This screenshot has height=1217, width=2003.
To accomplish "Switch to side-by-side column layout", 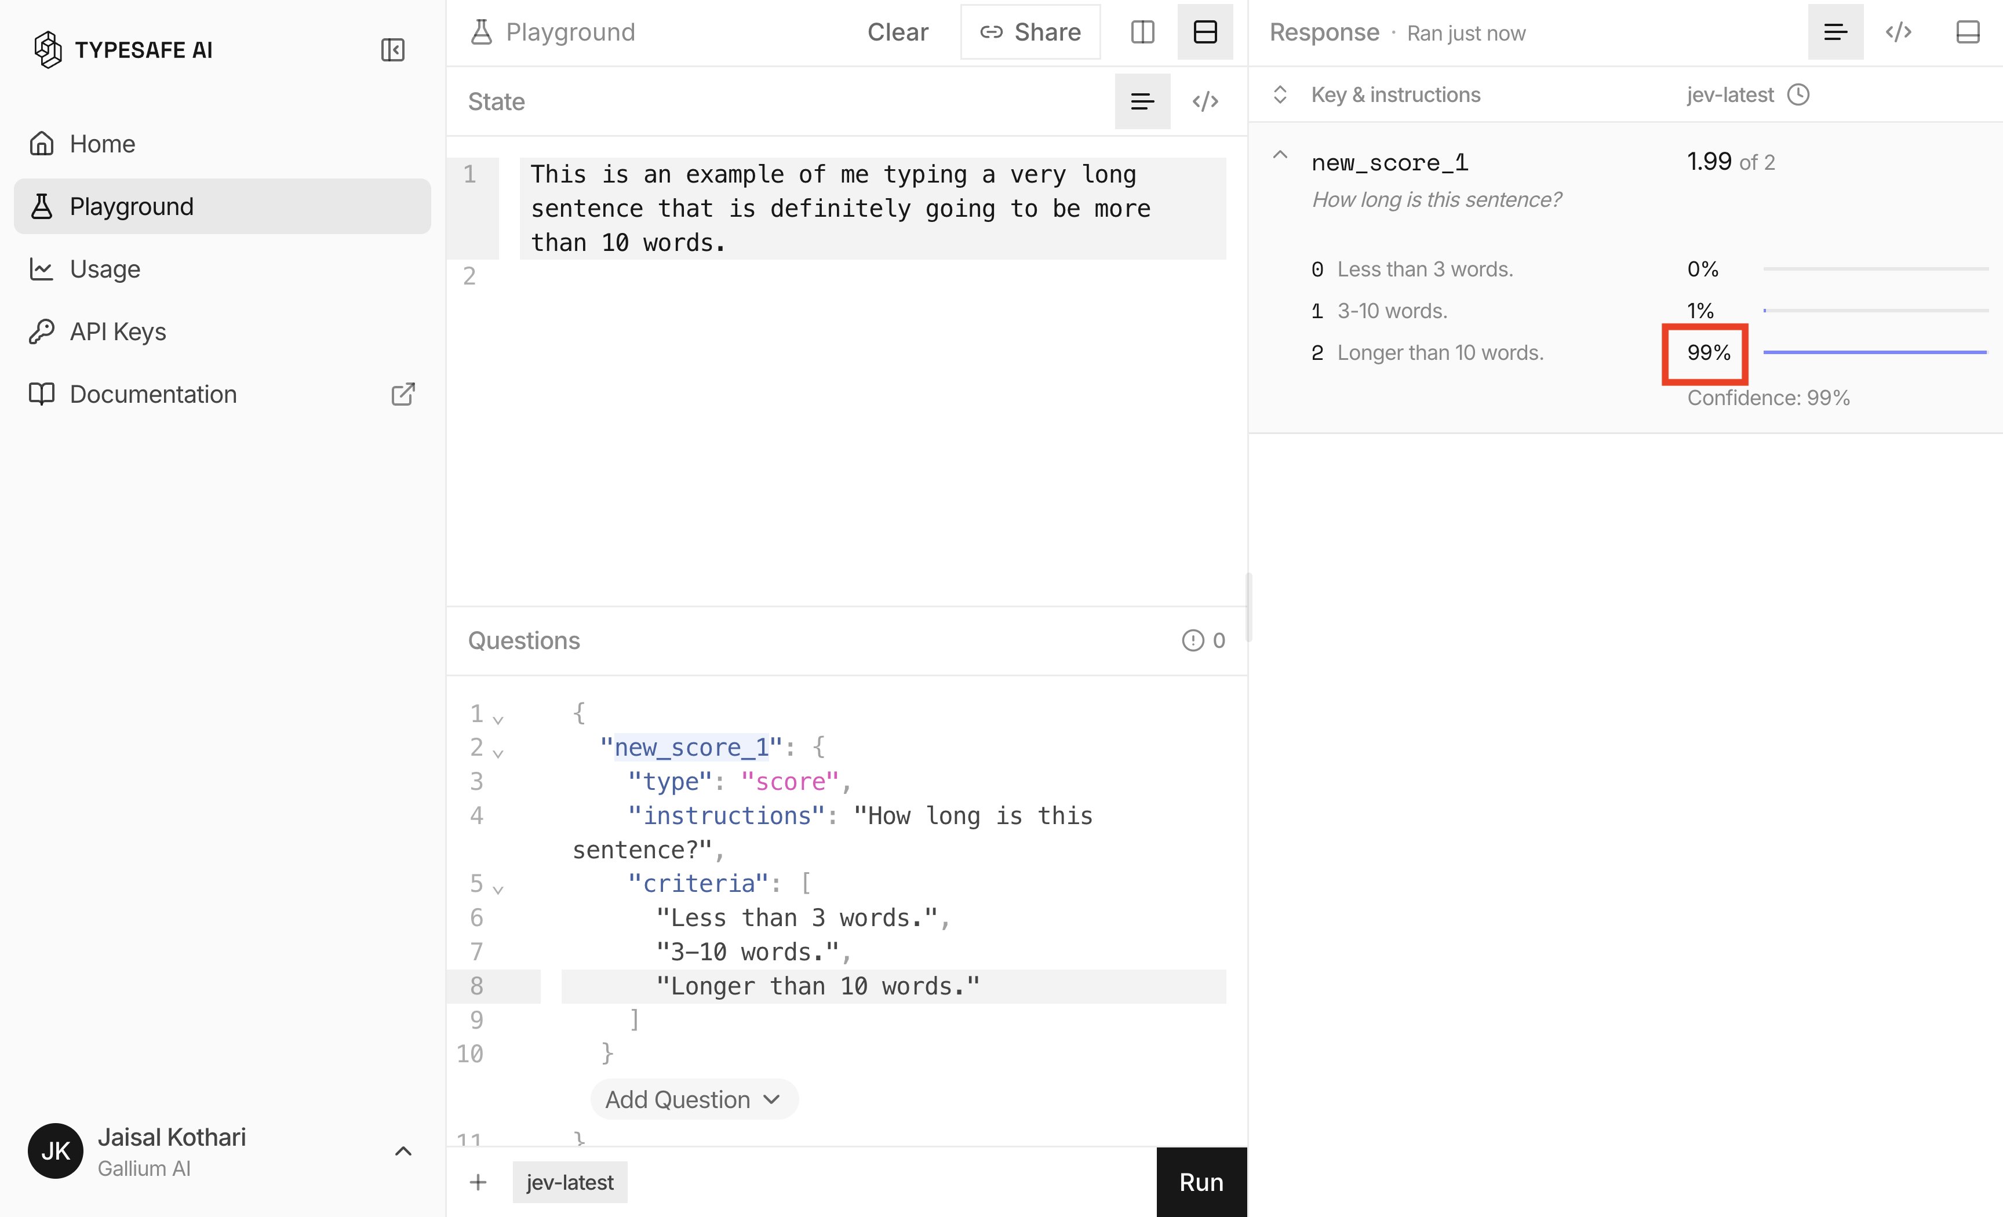I will (1142, 32).
